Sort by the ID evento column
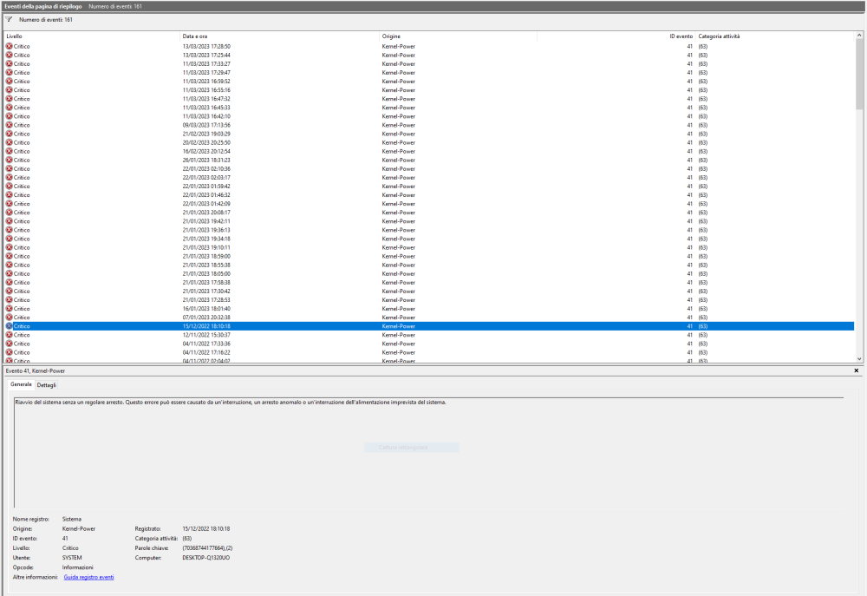867x596 pixels. tap(616, 36)
